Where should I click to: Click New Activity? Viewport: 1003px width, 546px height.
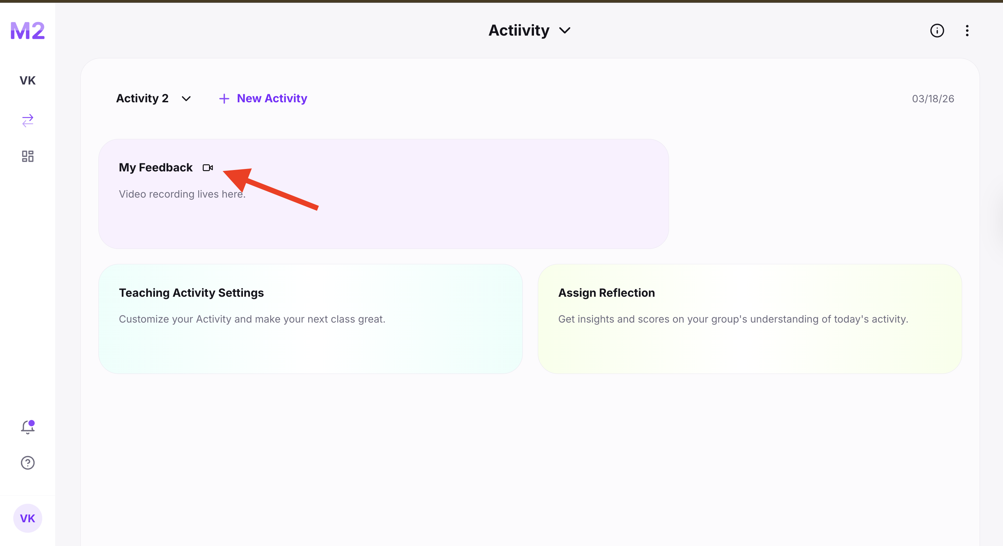click(x=272, y=98)
